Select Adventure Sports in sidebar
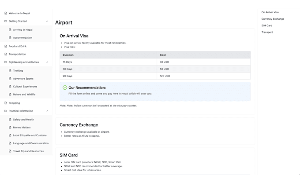Image resolution: width=300 pixels, height=175 pixels. point(23,79)
